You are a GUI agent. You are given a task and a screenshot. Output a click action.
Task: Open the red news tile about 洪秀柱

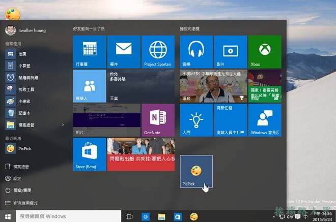click(141, 154)
